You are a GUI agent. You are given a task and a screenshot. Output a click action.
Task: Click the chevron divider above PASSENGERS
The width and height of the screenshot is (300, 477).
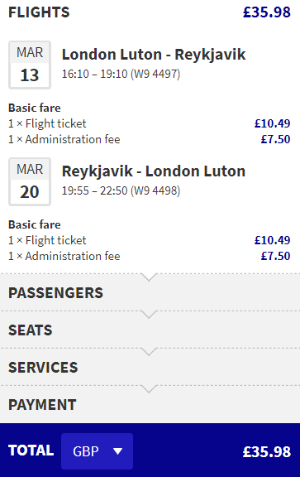click(149, 277)
